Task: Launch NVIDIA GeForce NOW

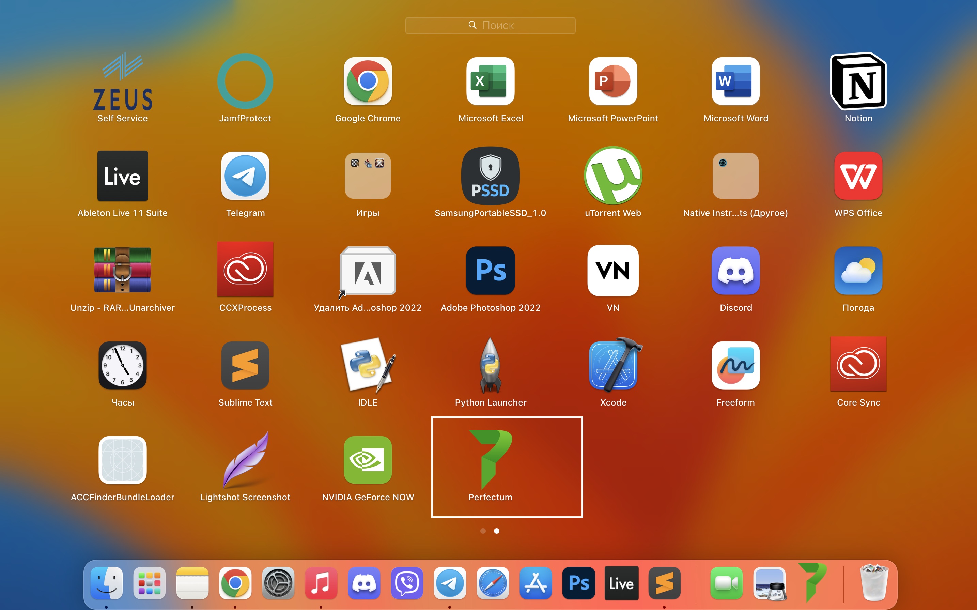Action: coord(368,460)
